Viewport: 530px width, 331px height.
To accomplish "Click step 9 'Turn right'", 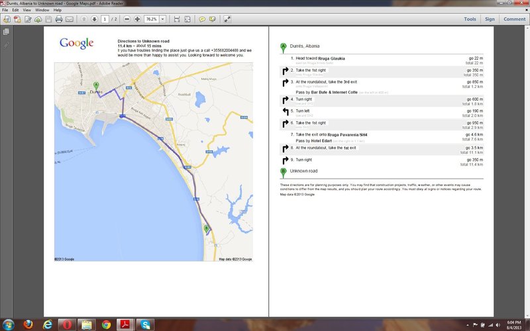I will point(304,160).
